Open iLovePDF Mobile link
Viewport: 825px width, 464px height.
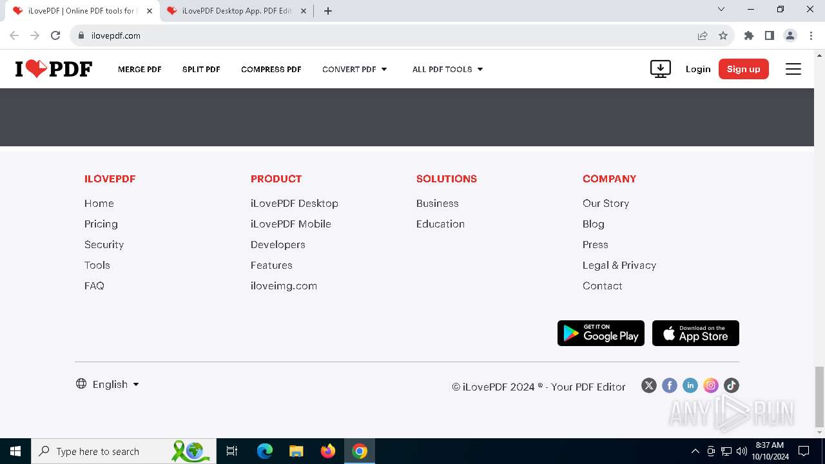[291, 224]
